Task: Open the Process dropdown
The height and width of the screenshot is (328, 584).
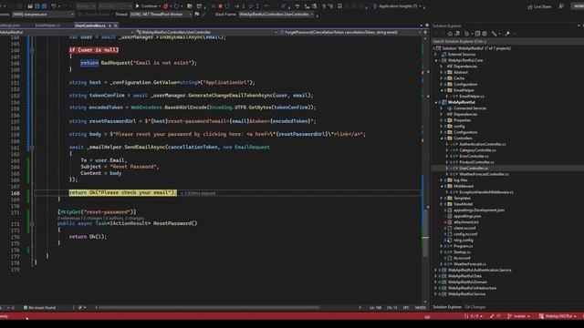Action: [x=43, y=15]
